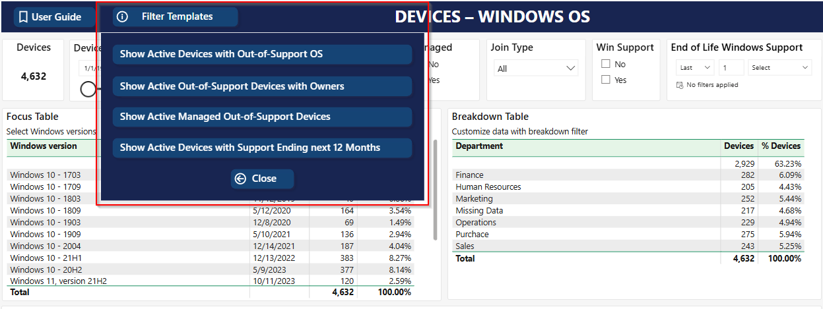Check the Win Support 'Yes' checkbox
Image resolution: width=823 pixels, height=309 pixels.
point(605,80)
